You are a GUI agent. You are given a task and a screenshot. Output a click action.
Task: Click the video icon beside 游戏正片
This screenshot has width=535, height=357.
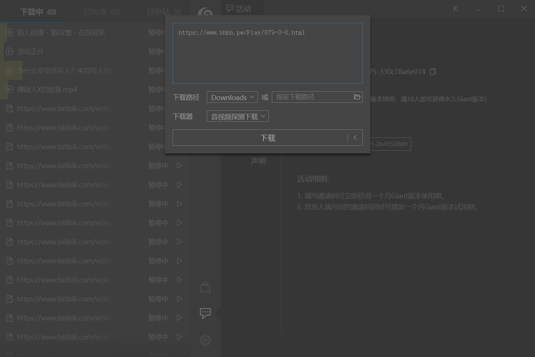coord(10,51)
